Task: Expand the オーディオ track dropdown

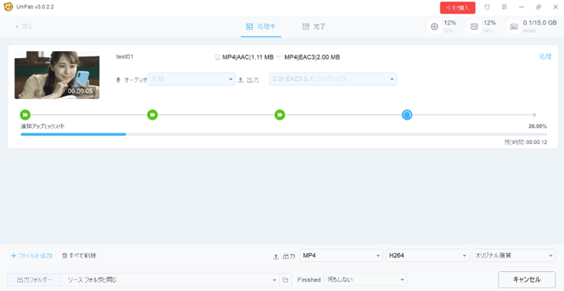Action: (x=192, y=79)
